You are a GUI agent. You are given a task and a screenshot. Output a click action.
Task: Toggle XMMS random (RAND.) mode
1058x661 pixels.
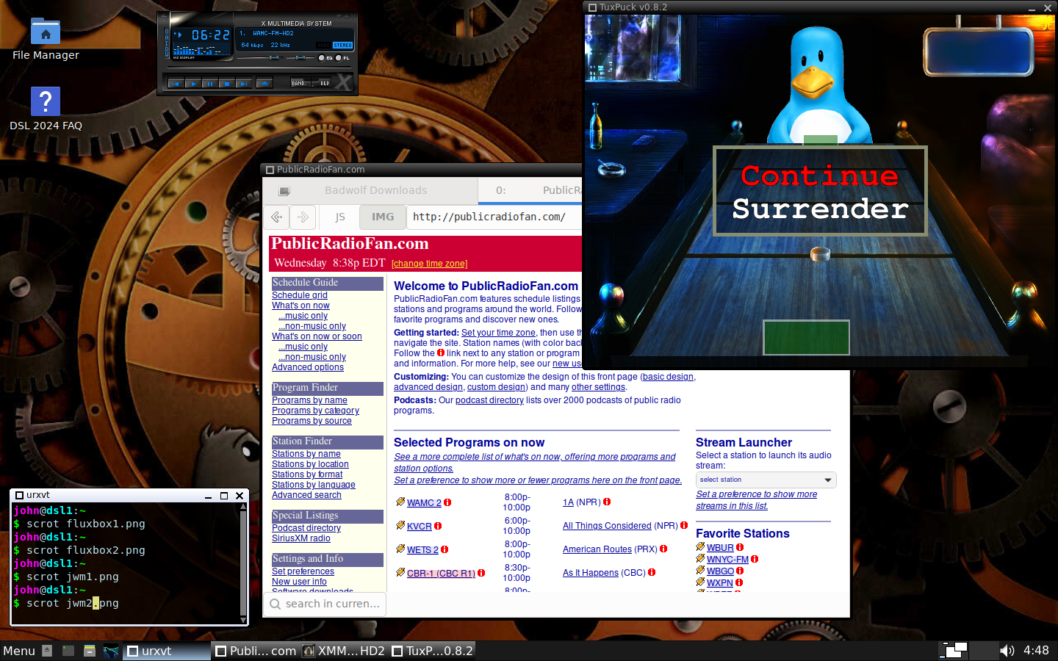(x=301, y=83)
